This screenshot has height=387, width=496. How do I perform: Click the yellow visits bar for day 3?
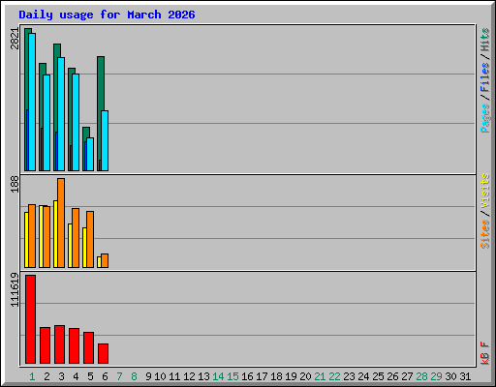(x=55, y=234)
